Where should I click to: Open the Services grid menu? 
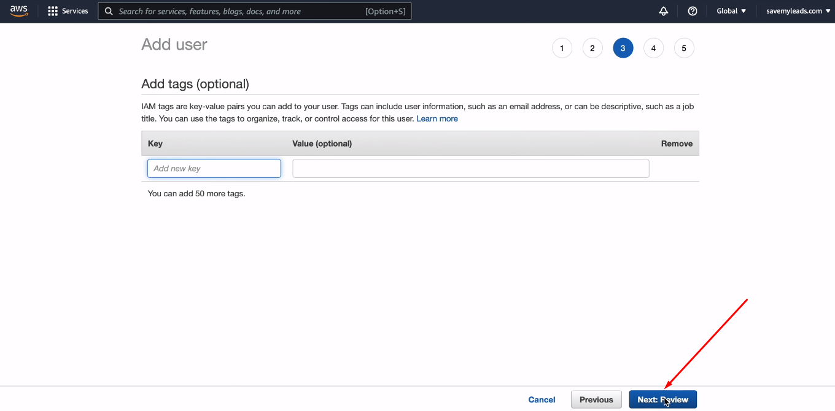(68, 11)
